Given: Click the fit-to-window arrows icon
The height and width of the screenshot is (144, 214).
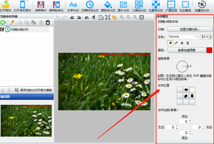Looking at the screenshot, I should click(142, 17).
